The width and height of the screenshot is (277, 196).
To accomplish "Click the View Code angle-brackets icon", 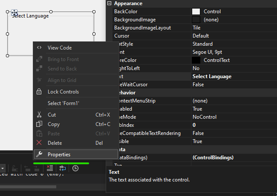I will [39, 48].
